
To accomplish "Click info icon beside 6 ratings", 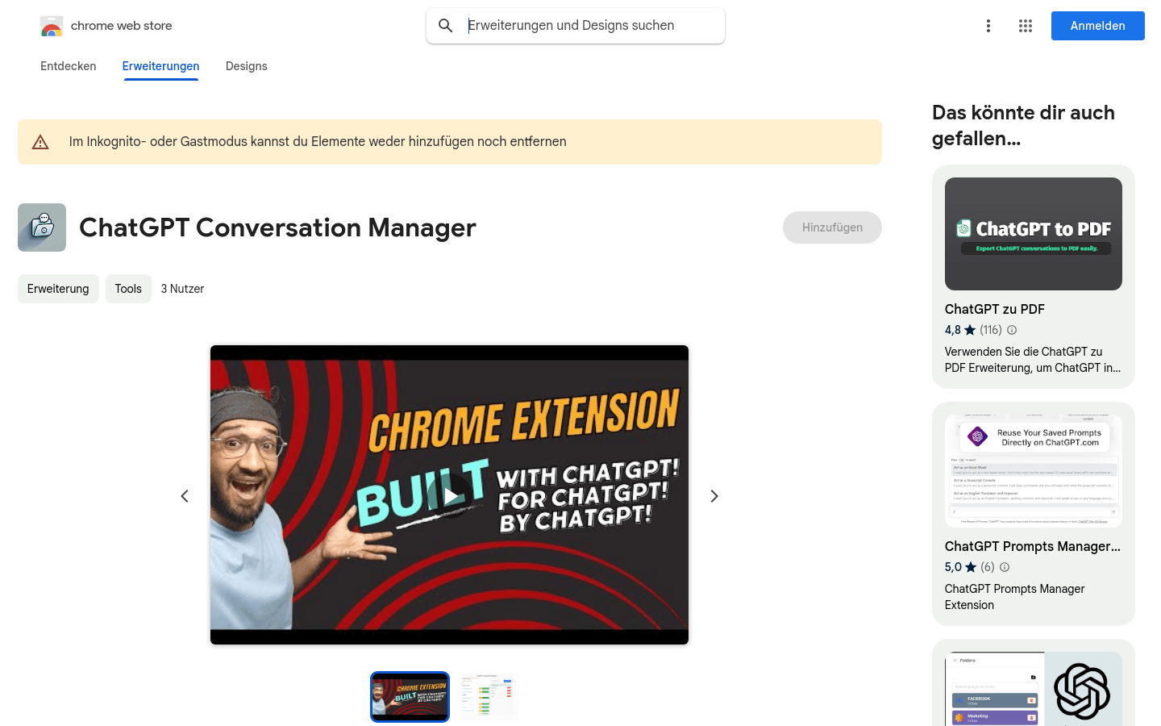I will (1005, 567).
